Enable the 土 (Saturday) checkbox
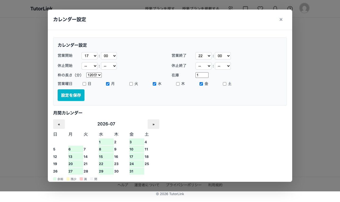340x202 pixels. tap(224, 84)
